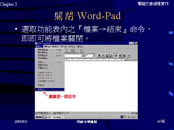This screenshot has width=174, height=130.
Task: Choose 預覽列印 (Print Preview) menu item
Action: 50,65
